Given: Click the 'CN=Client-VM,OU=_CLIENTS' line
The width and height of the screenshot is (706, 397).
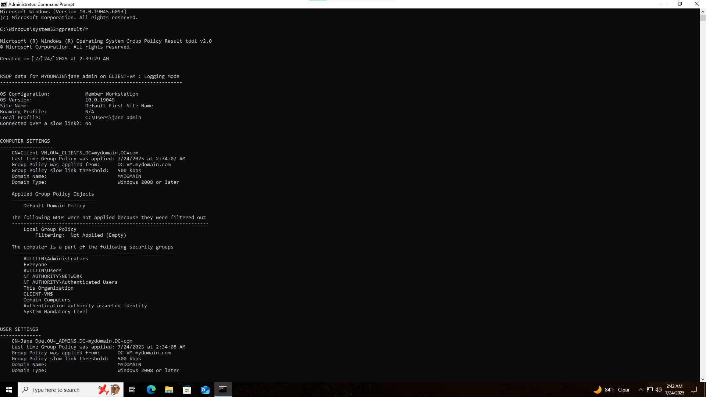Looking at the screenshot, I should (x=75, y=153).
